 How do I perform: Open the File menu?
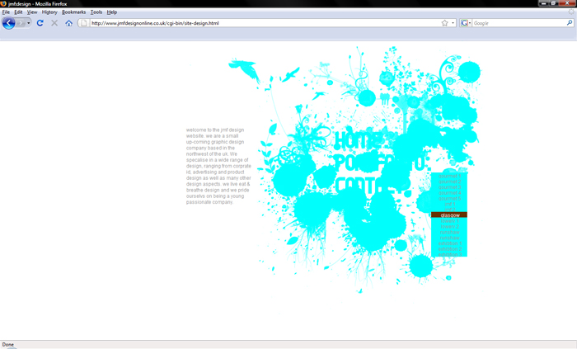tap(6, 12)
